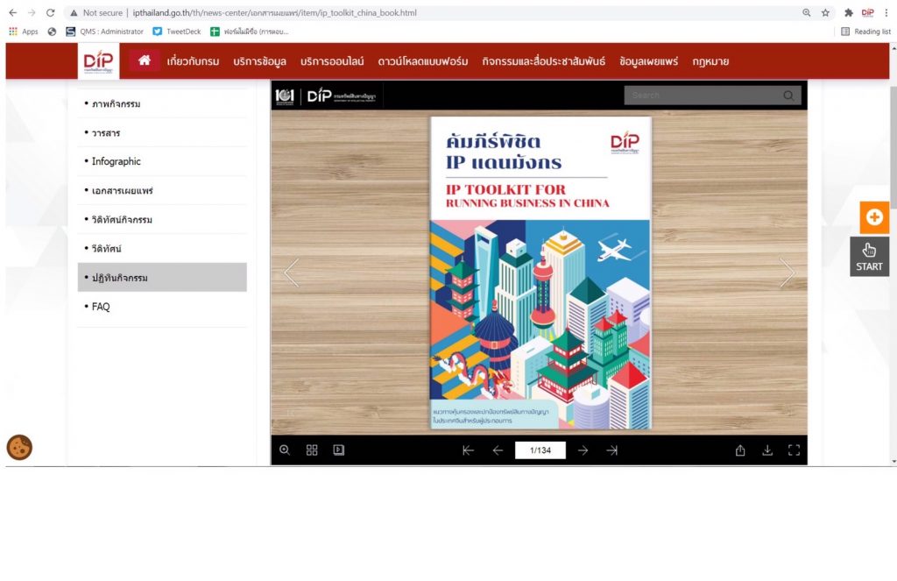Screen dimensions: 897x581
Task: Start the flipbook auto-play slideshow
Action: tap(339, 450)
